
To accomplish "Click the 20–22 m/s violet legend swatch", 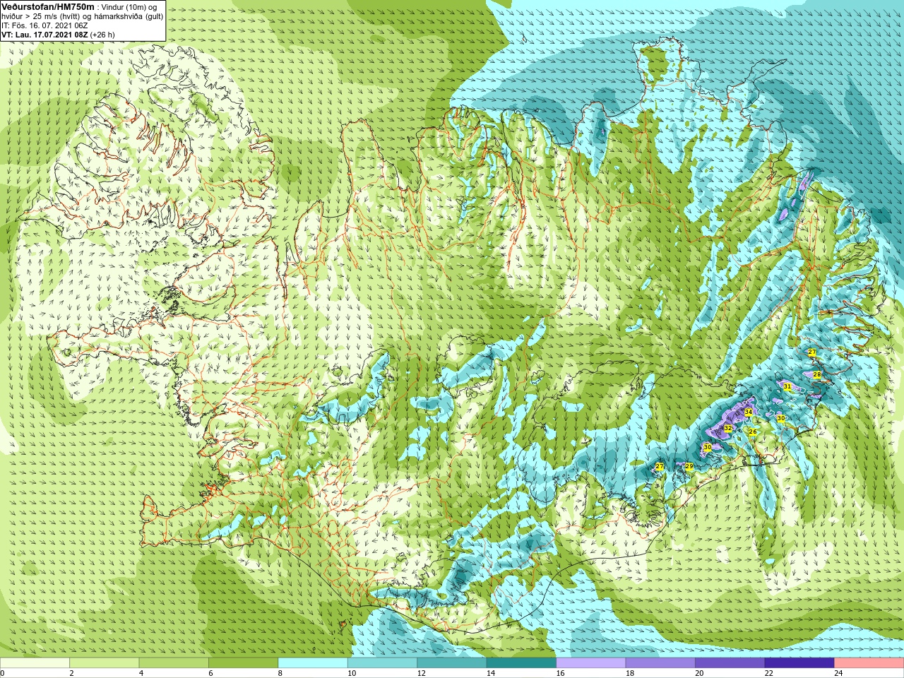I will click(x=730, y=662).
